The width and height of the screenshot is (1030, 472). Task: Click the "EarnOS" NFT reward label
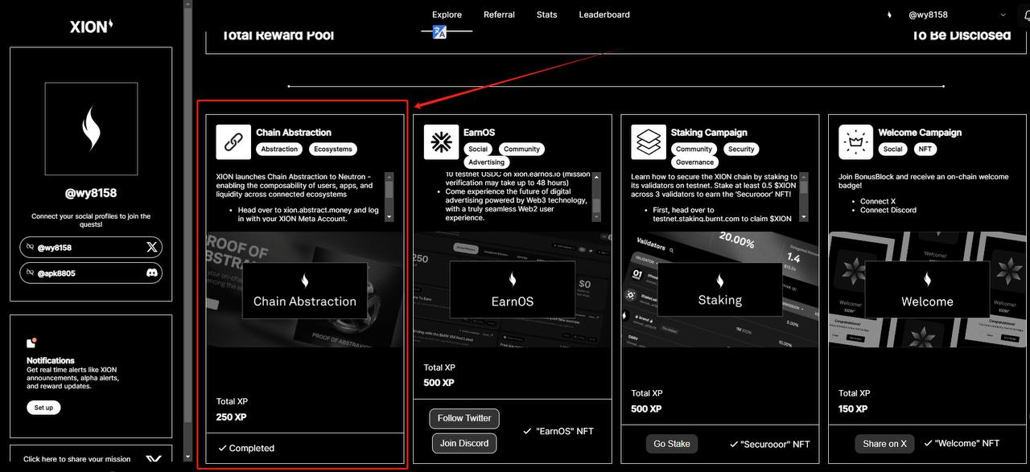[x=558, y=431]
